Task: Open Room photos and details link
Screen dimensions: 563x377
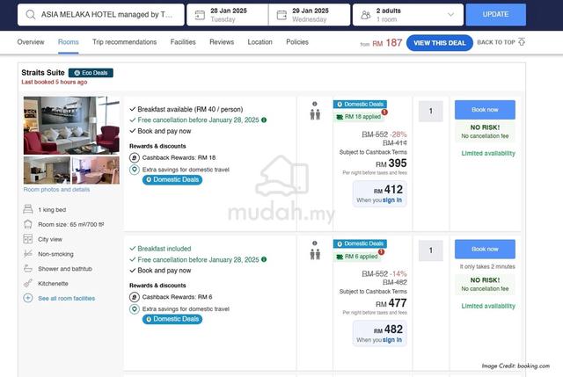Action: 56,190
